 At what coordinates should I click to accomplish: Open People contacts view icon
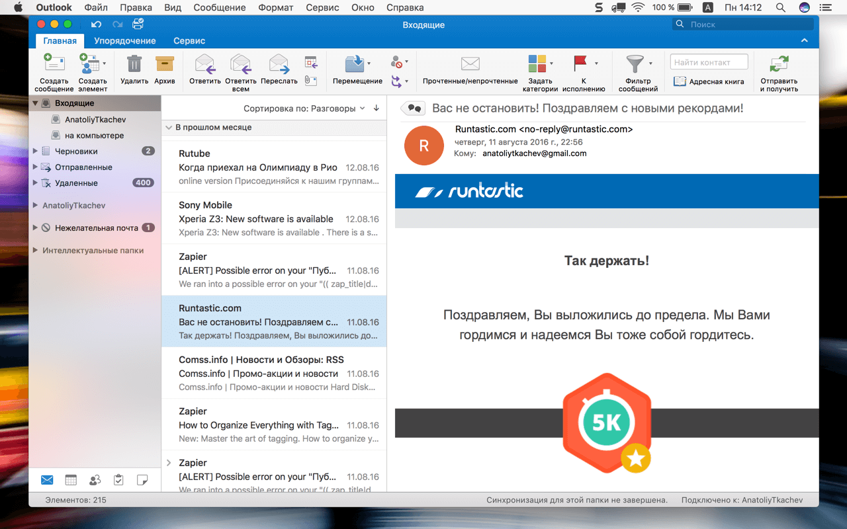coord(95,480)
